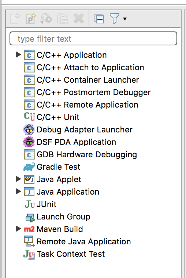Open the filter dropdown arrow
This screenshot has width=186, height=278.
pyautogui.click(x=125, y=19)
